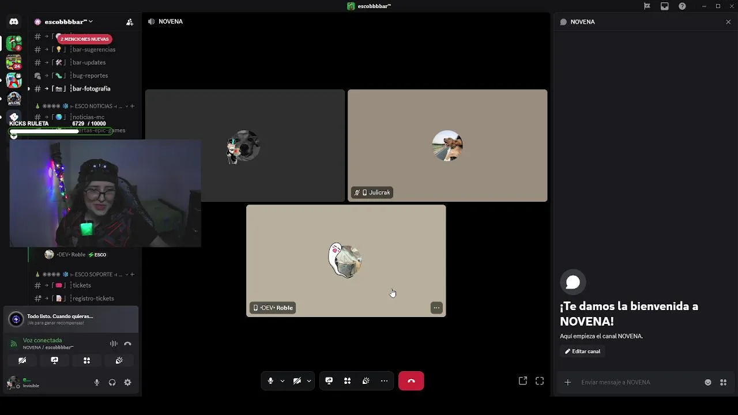Mute microphone in user panel
The image size is (738, 415).
click(97, 383)
